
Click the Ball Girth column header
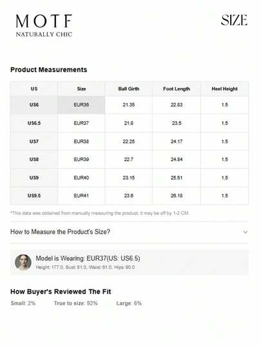pos(129,89)
